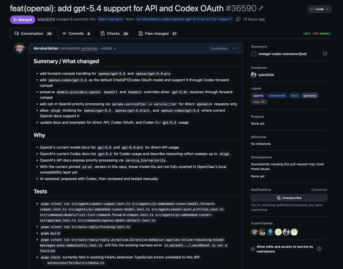
Task: Click the '13 hours ago' timestamp
Action: [254, 19]
